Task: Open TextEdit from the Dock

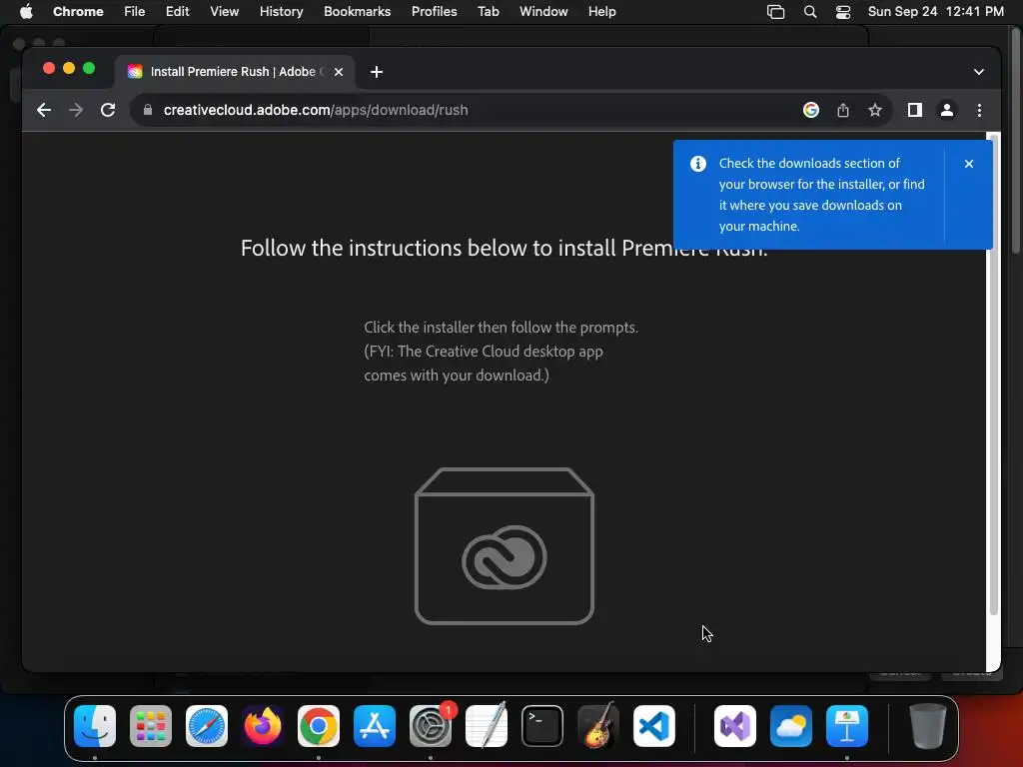Action: click(x=487, y=726)
